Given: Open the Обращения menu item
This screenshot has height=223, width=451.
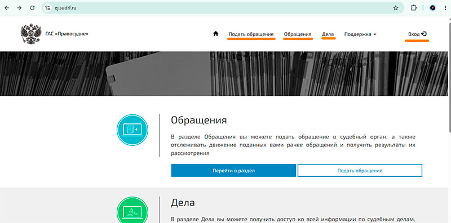Looking at the screenshot, I should click(298, 34).
